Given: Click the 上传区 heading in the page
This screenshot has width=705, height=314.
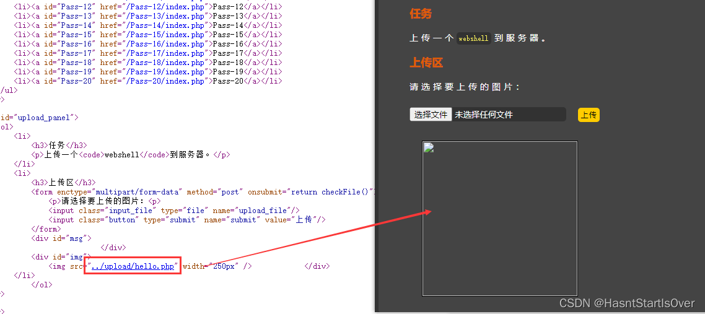Looking at the screenshot, I should 426,63.
